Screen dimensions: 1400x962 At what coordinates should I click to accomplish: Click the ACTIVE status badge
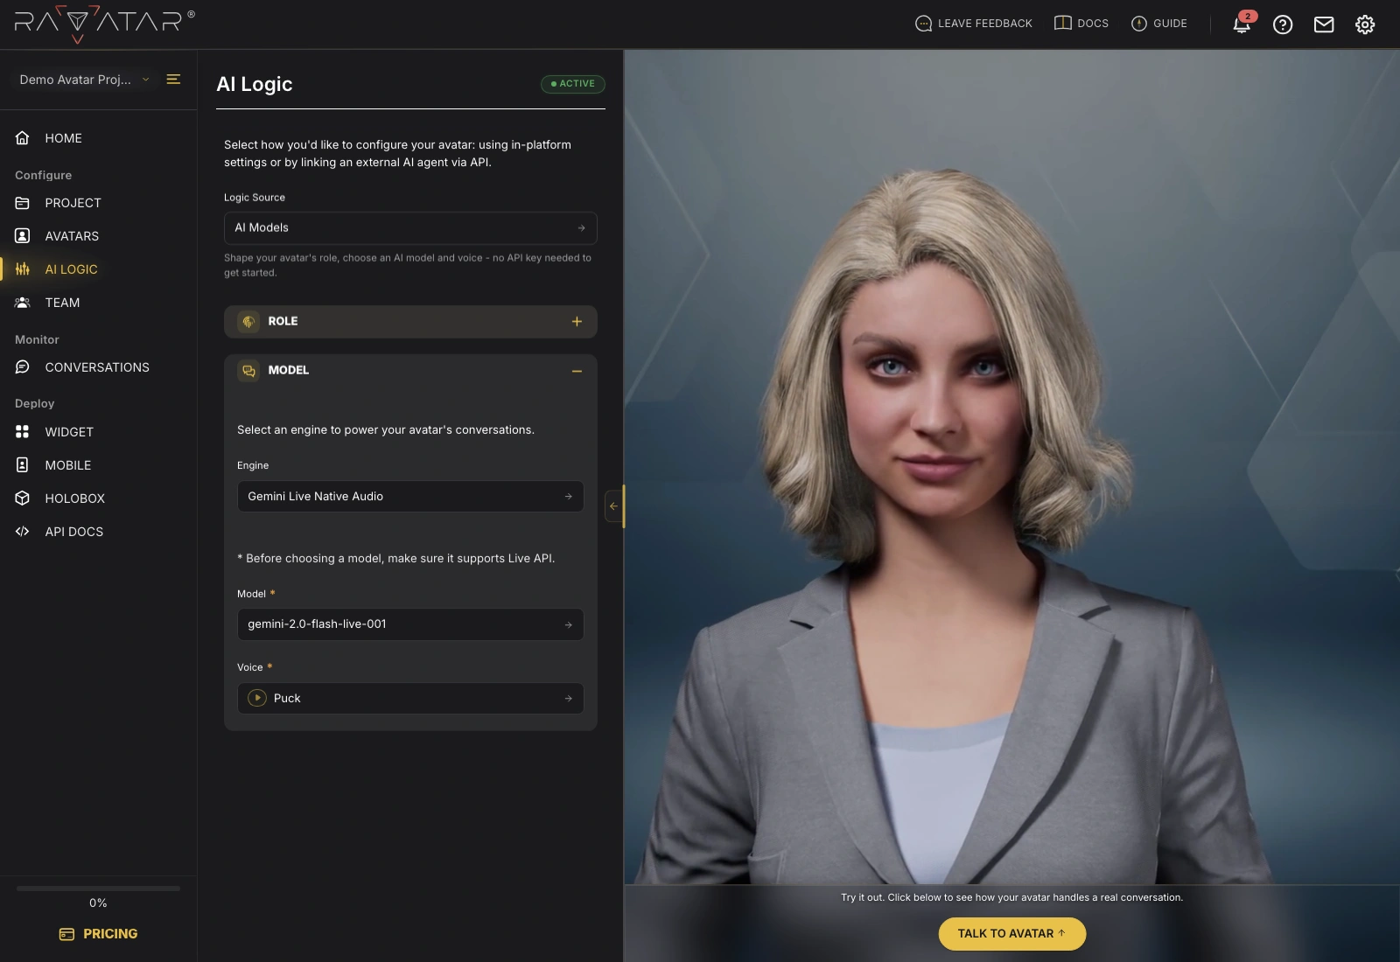tap(573, 84)
